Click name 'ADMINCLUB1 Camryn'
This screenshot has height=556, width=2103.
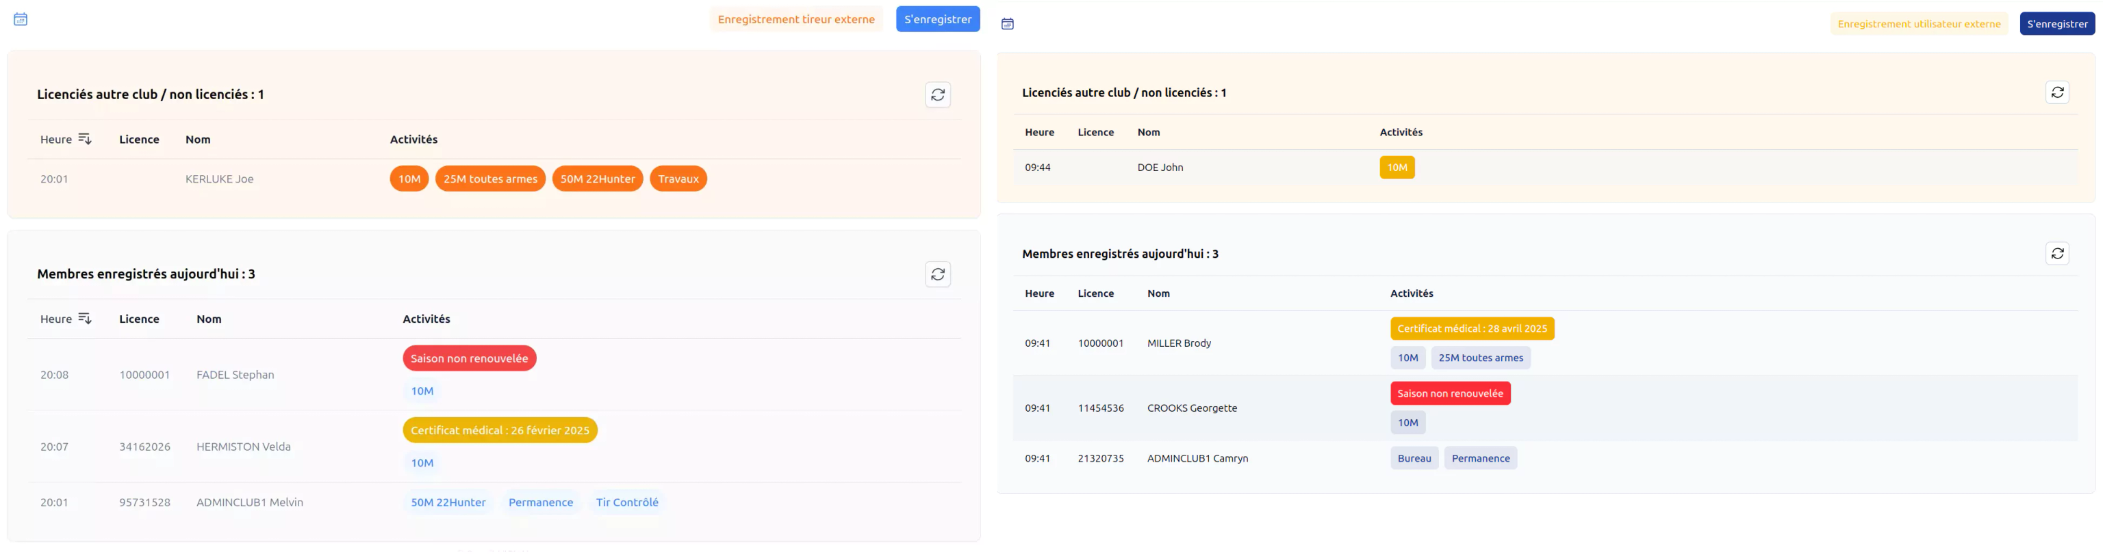coord(1197,458)
